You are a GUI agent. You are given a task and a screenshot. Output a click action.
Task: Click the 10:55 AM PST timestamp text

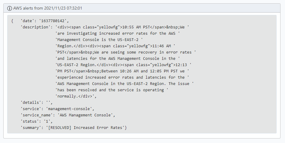(136, 27)
